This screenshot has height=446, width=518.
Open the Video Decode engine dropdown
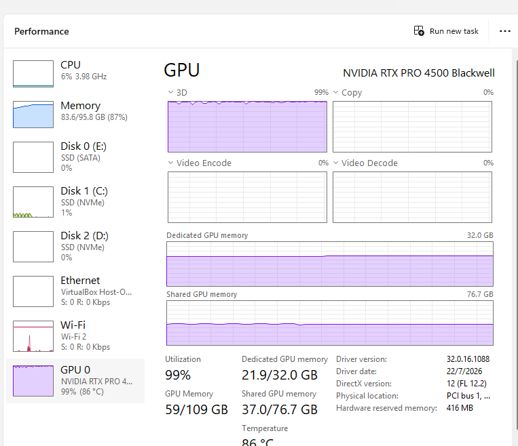pyautogui.click(x=335, y=163)
